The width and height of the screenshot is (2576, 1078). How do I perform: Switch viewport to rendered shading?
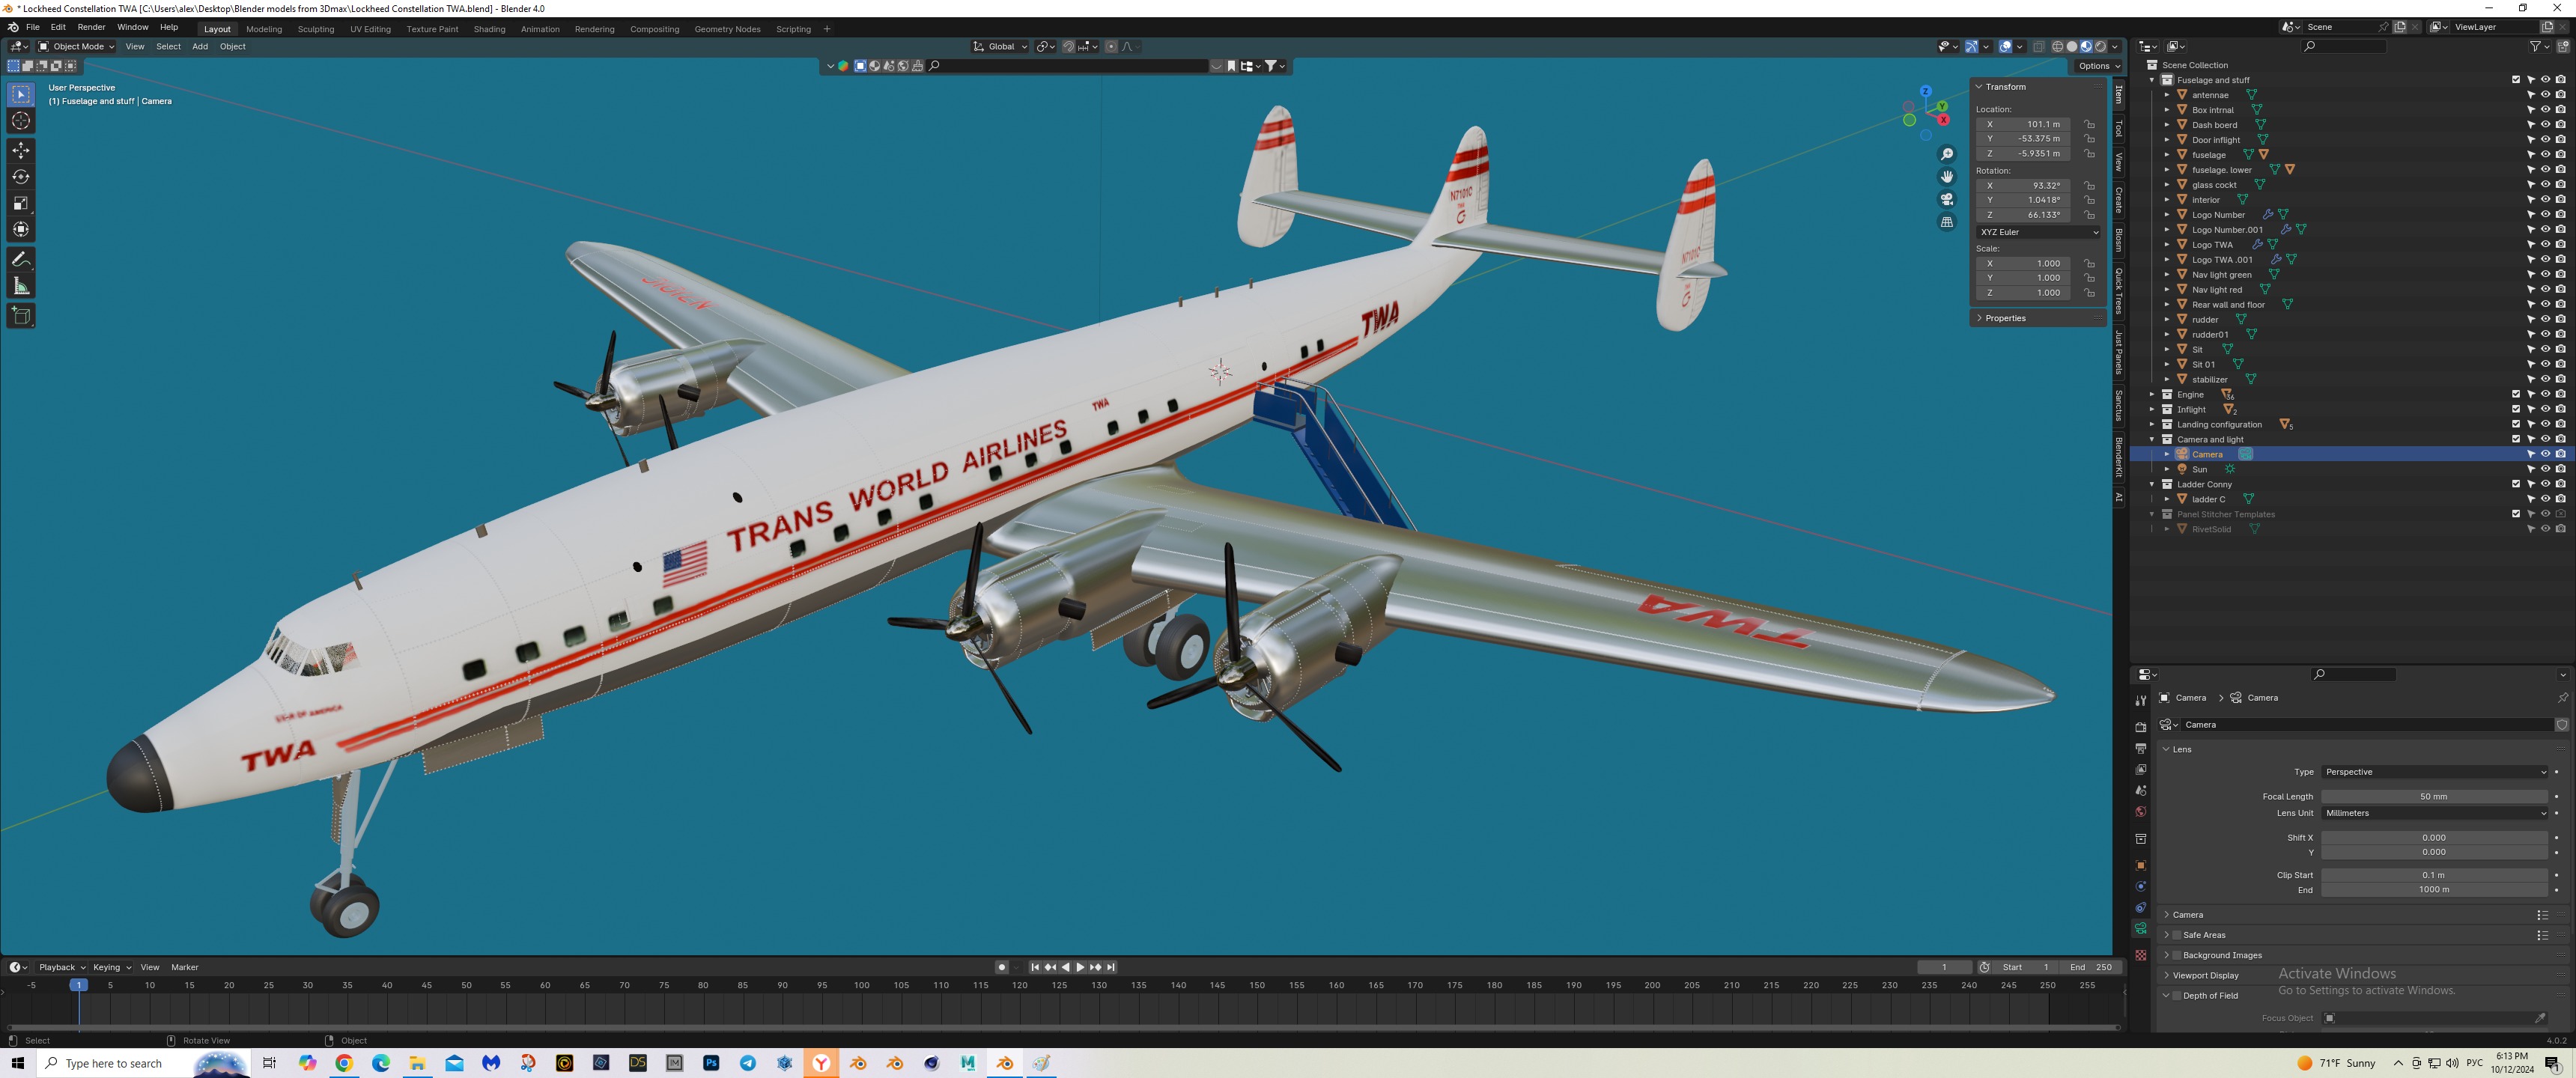pos(2100,46)
